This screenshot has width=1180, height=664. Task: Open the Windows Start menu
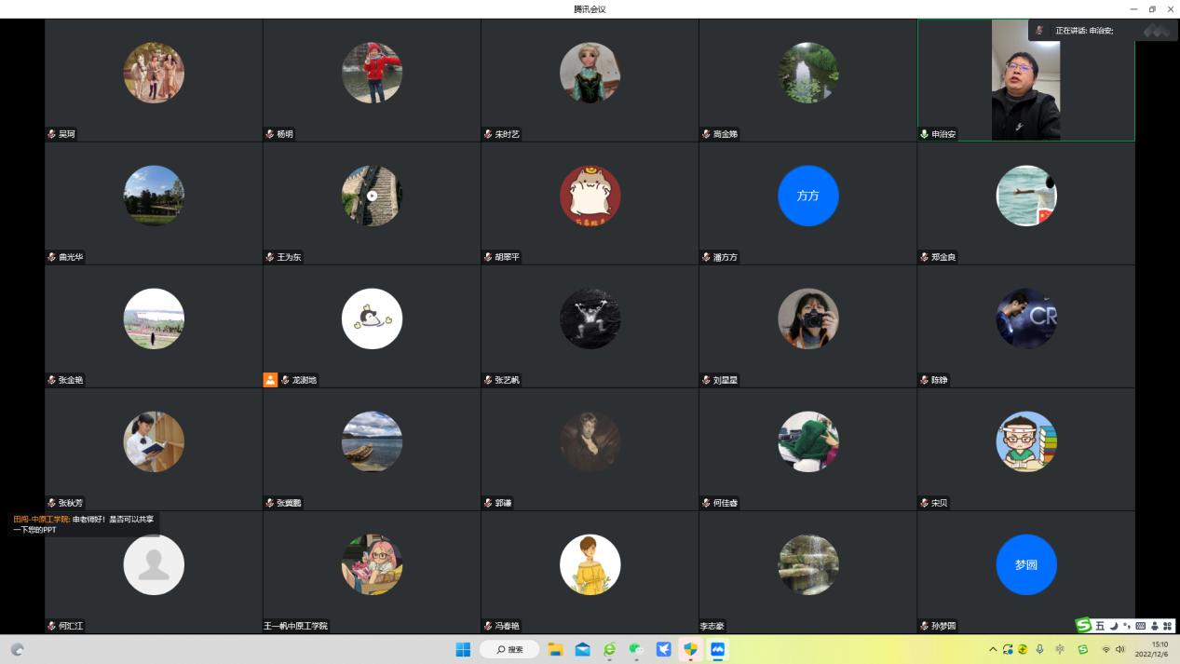pos(463,649)
